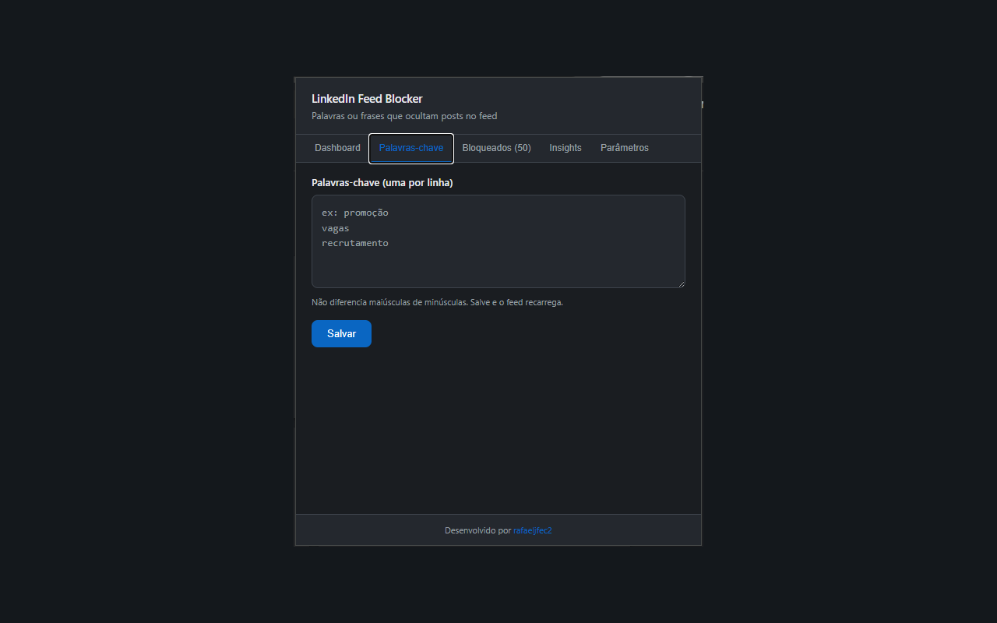Screen dimensions: 997x623
Task: Click the LinkedIn Feed Blocker title
Action: [367, 99]
